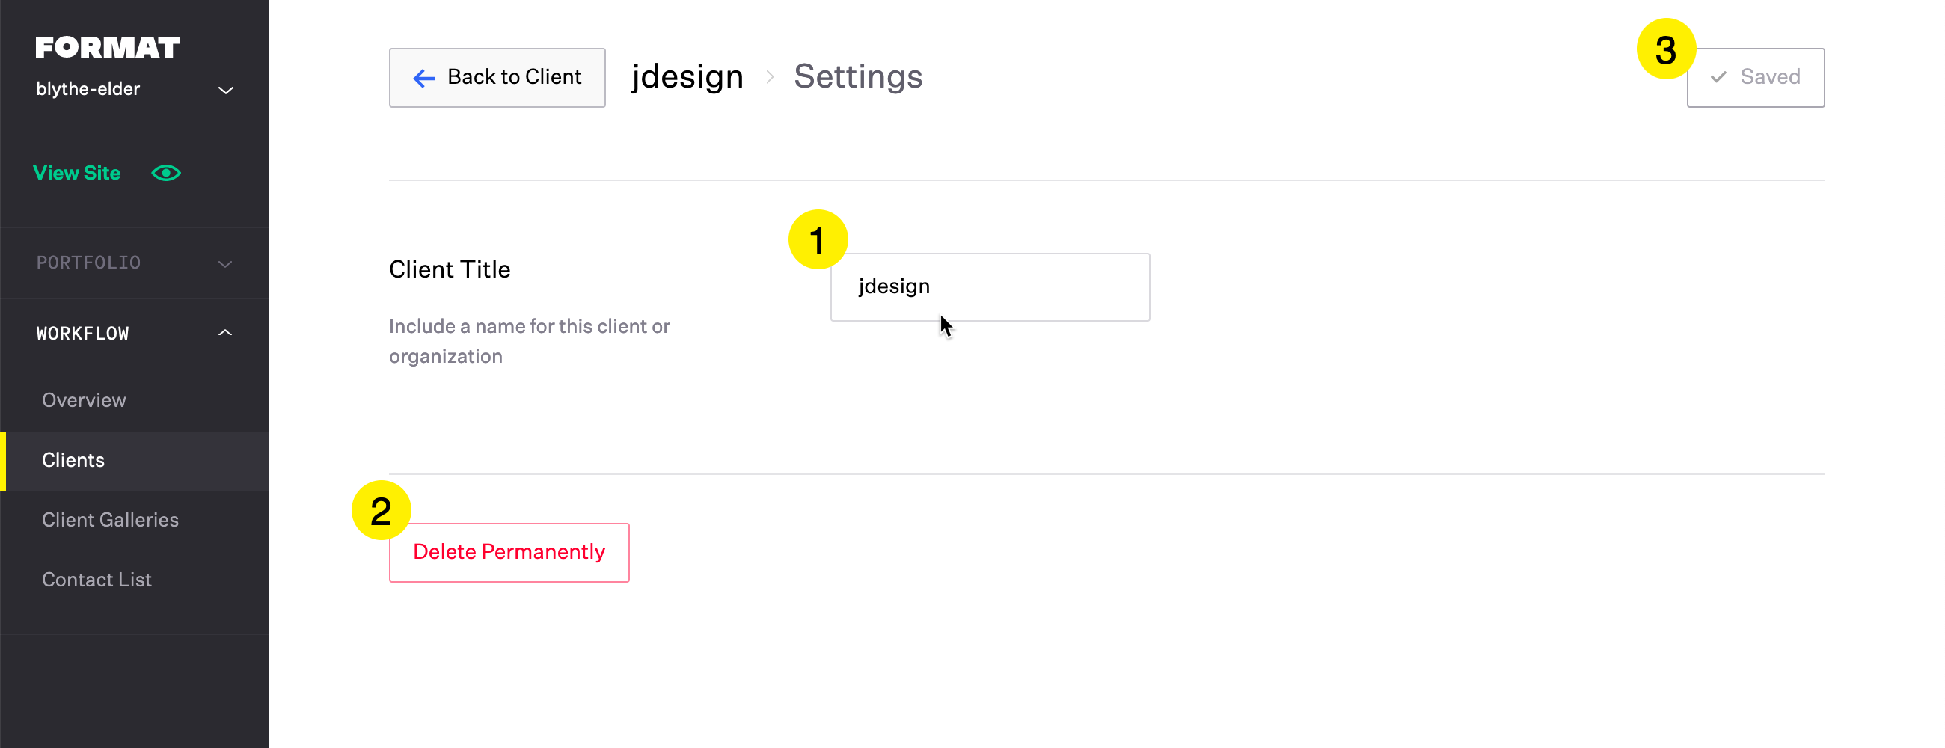Click the Saved button
The height and width of the screenshot is (748, 1945).
(x=1756, y=78)
